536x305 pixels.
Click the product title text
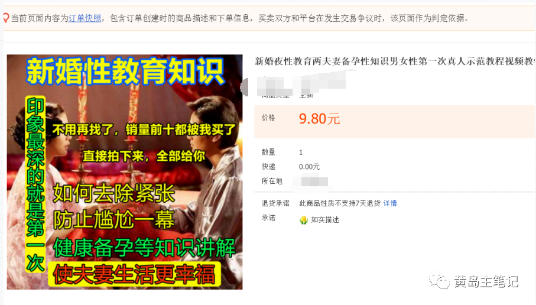pyautogui.click(x=395, y=61)
